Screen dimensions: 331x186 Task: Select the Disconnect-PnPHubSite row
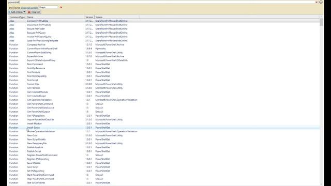[x=164, y=25]
